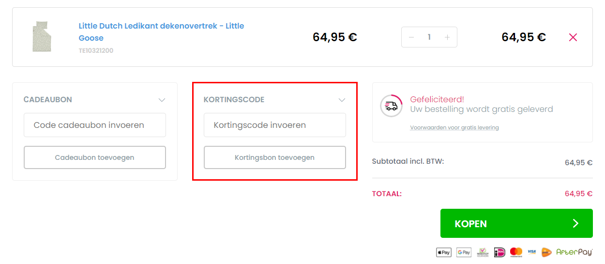Open Voorwaarden voor gratis levering link
The width and height of the screenshot is (605, 264).
coord(454,128)
